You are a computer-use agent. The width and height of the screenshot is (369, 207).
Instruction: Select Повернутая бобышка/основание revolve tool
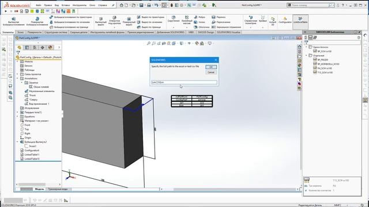coord(37,21)
